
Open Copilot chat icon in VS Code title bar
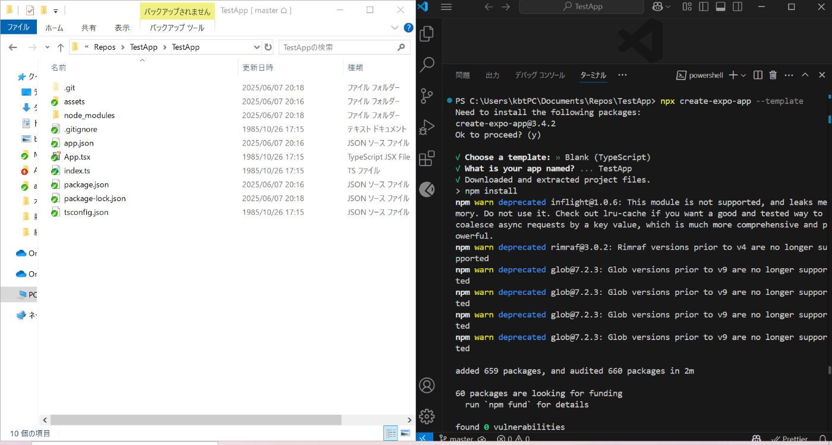(x=657, y=7)
